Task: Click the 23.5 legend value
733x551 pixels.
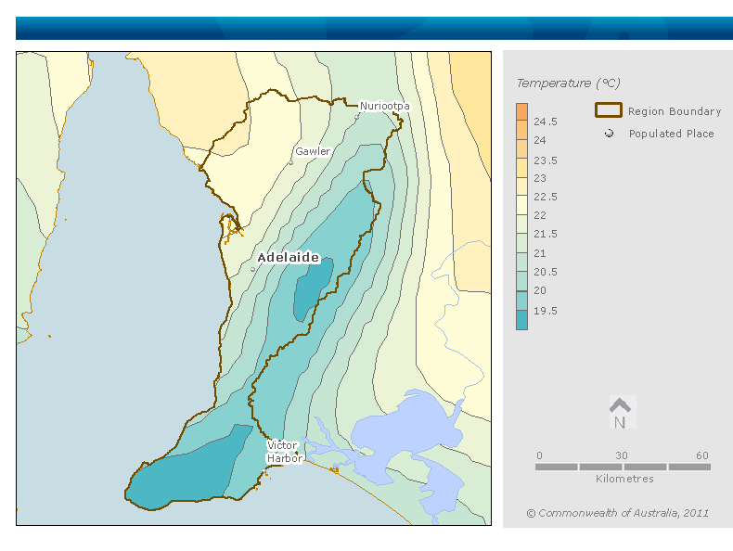Action: coord(545,160)
